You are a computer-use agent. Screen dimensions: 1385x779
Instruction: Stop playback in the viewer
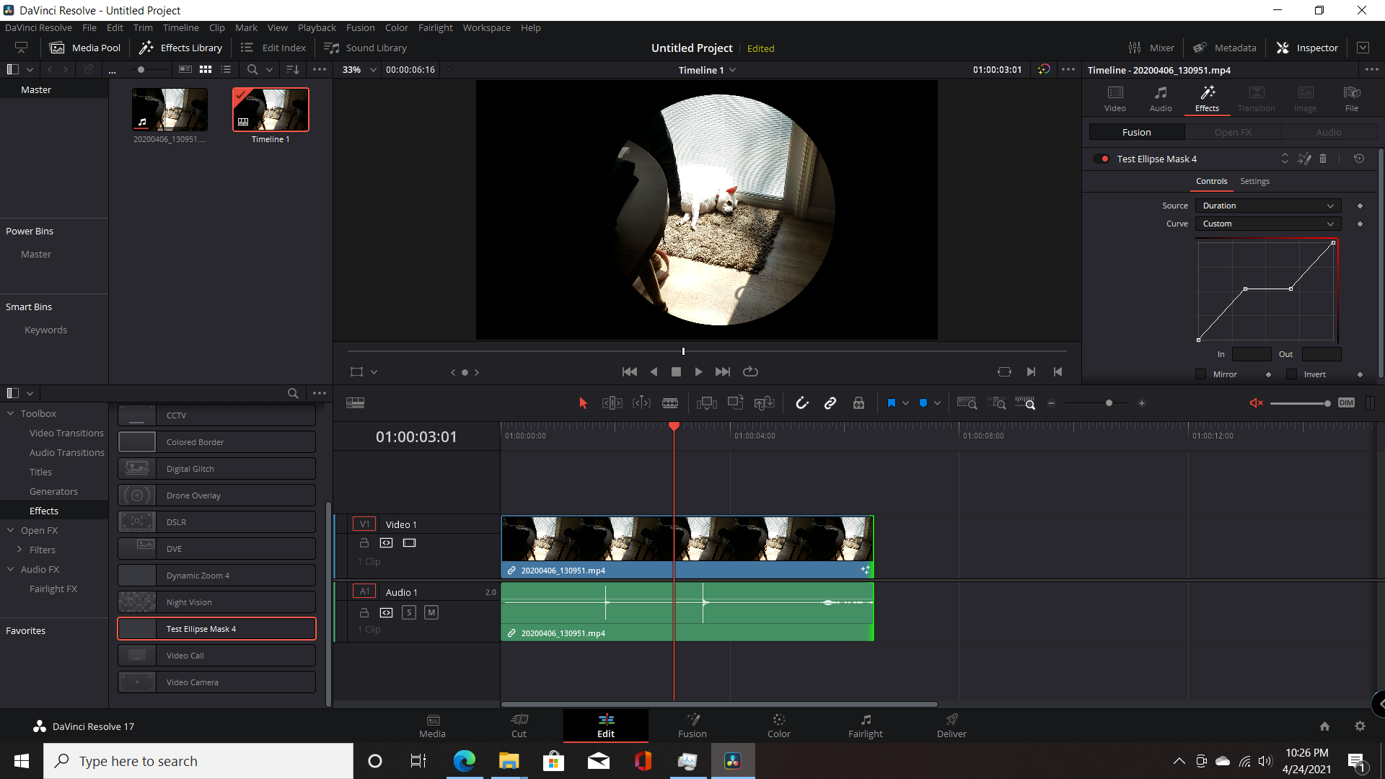click(x=676, y=371)
